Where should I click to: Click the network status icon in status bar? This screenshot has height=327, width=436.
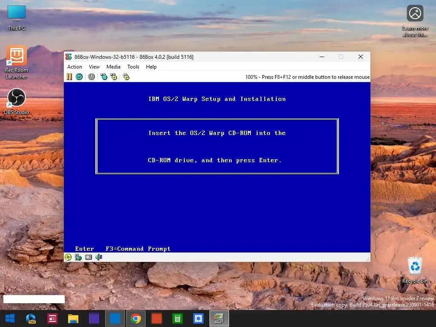pyautogui.click(x=78, y=257)
